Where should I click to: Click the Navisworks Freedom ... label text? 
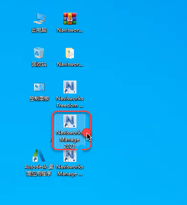[x=70, y=102]
